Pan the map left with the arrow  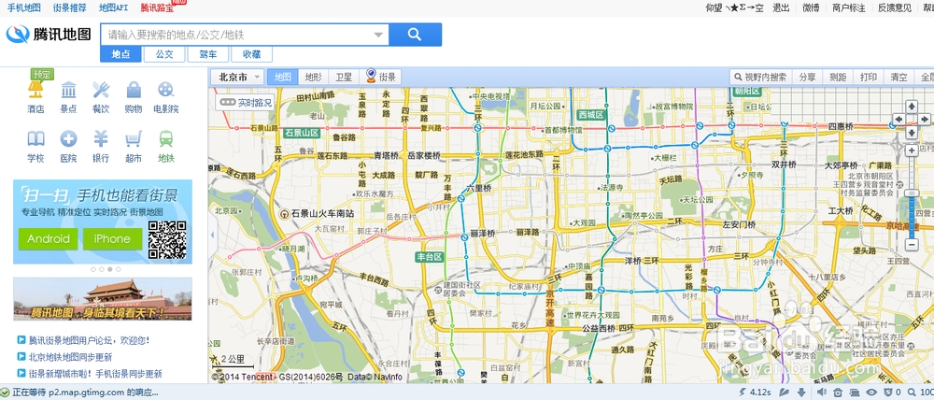click(899, 120)
